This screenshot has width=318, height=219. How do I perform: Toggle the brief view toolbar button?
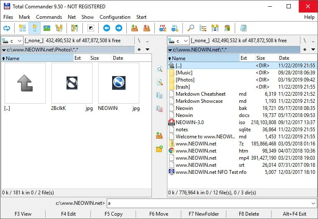click(22, 28)
